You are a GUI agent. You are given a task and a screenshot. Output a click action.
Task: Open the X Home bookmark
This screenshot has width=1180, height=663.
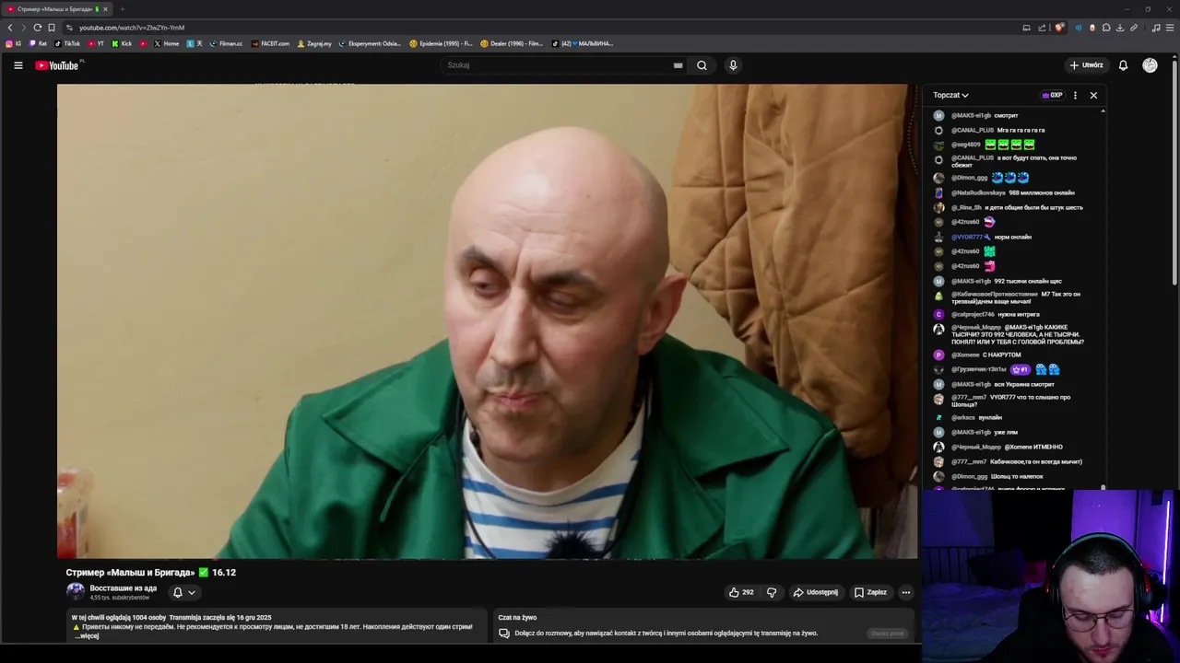click(167, 43)
